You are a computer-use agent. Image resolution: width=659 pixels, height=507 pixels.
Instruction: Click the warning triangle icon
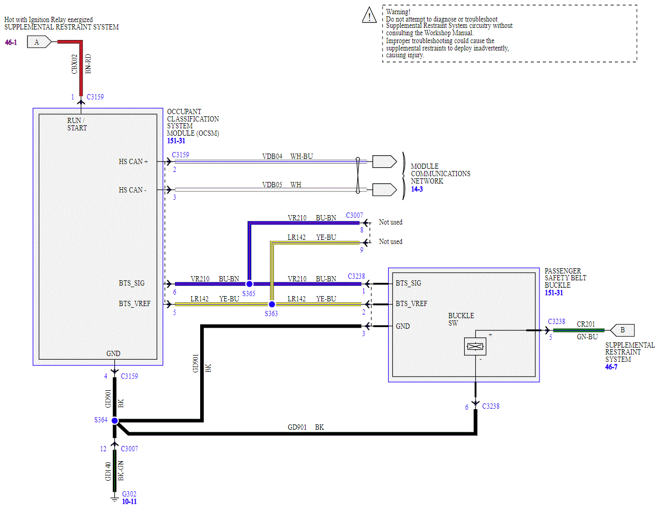[369, 15]
